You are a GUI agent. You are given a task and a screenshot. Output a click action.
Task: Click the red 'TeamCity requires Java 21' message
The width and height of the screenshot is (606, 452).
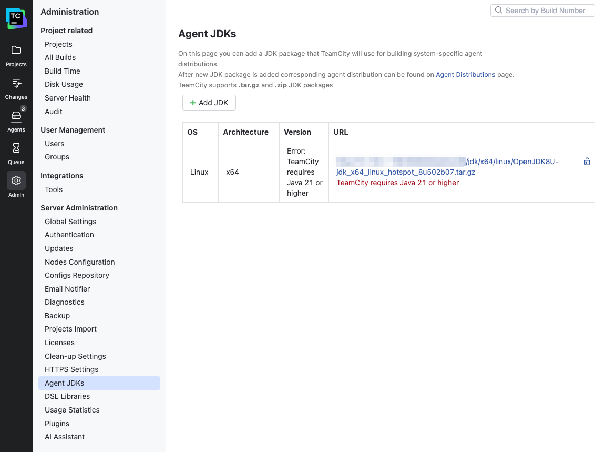[397, 182]
